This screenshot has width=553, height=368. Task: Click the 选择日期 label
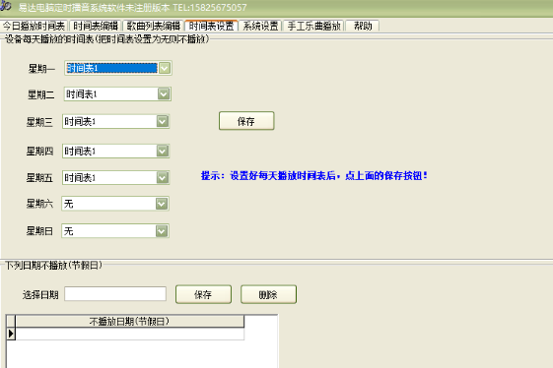tap(40, 295)
